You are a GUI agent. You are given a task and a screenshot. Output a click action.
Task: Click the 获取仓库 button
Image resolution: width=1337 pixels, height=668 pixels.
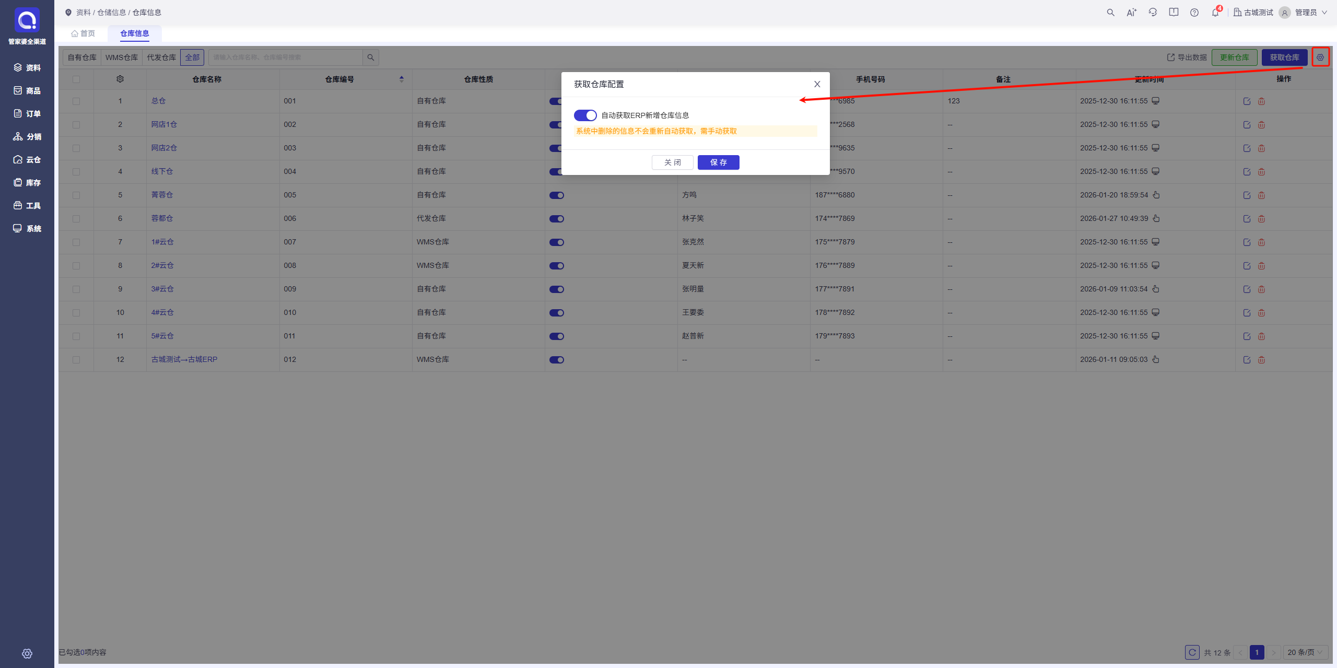(1285, 57)
